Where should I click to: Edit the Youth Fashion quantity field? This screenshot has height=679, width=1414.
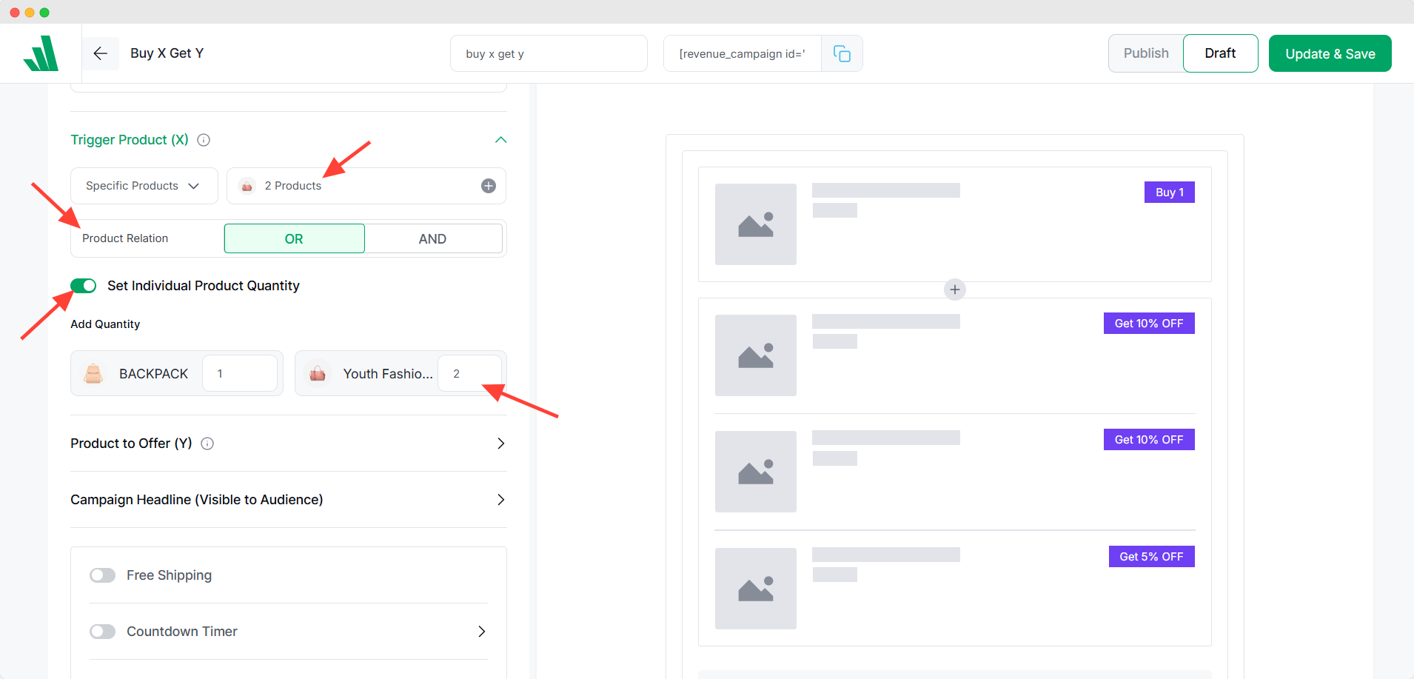469,373
